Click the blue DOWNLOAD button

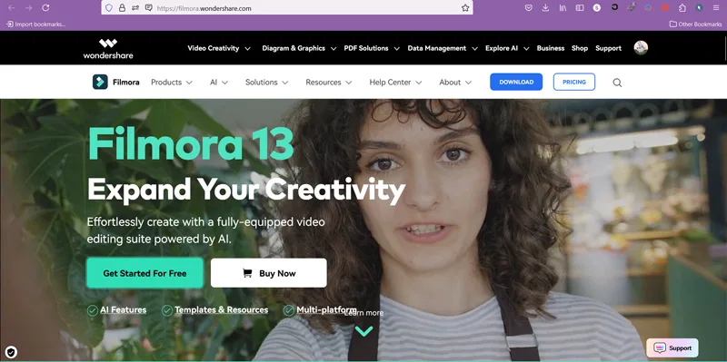click(516, 82)
